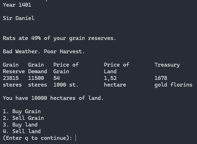Click the Price of Grain value 54
This screenshot has width=197, height=144.
[57, 78]
